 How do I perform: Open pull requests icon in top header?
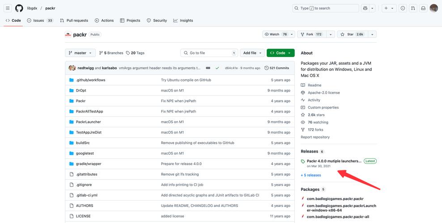tap(413, 8)
